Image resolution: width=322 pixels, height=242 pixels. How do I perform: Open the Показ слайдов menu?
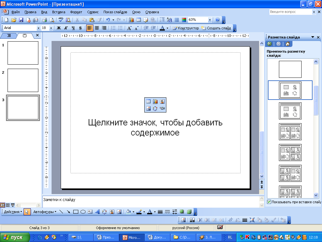point(115,12)
